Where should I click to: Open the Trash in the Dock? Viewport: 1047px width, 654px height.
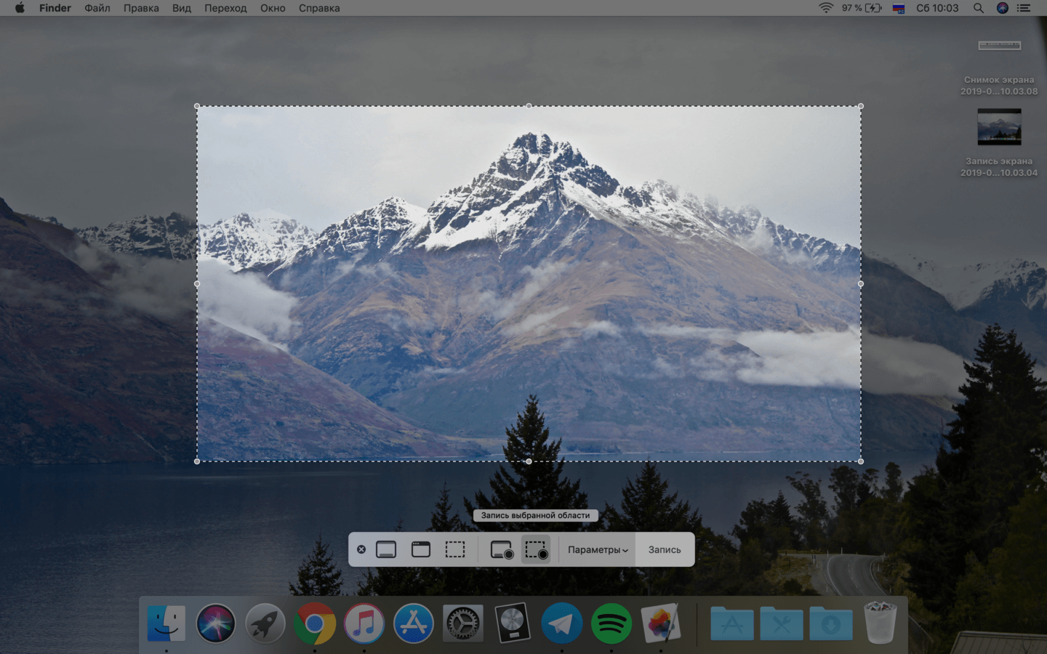point(880,623)
